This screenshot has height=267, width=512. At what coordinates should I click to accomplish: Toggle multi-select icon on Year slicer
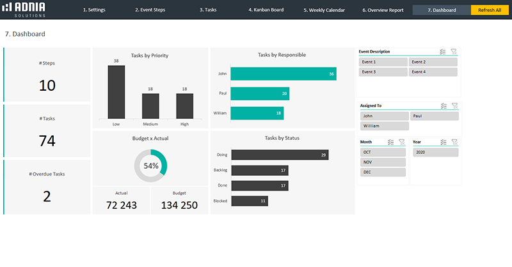click(443, 142)
